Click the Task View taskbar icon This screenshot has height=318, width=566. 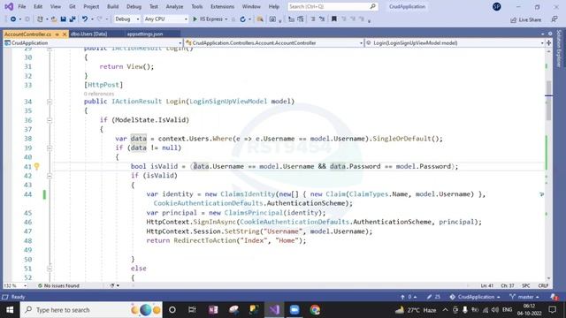pyautogui.click(x=192, y=310)
